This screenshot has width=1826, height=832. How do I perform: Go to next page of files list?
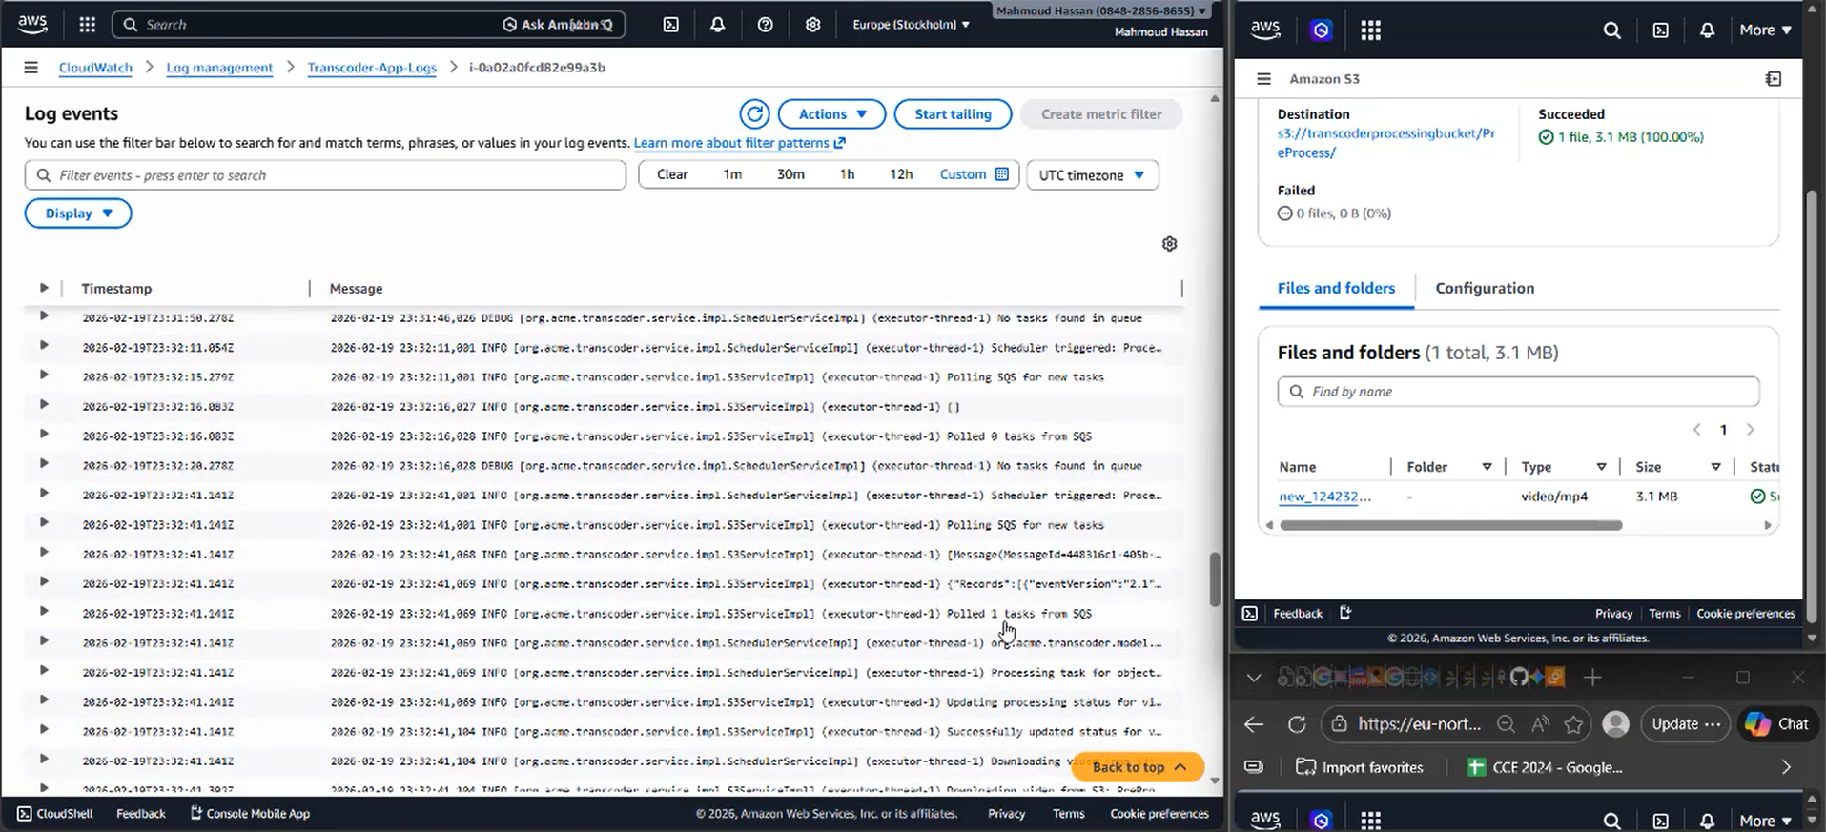[x=1751, y=430]
